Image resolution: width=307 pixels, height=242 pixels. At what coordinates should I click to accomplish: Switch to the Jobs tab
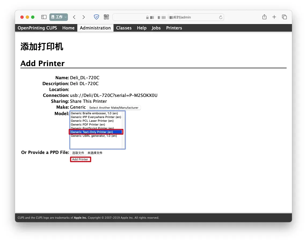click(x=156, y=28)
